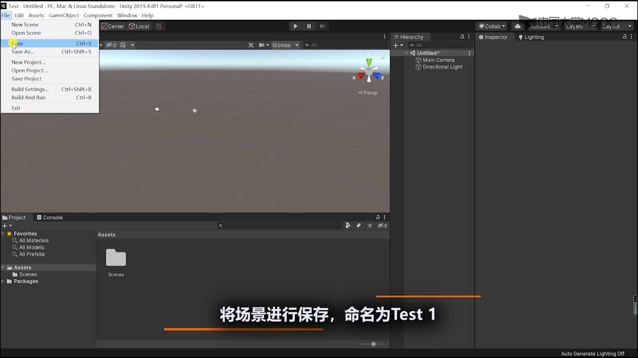Open the Inspector panel options menu
638x358 pixels.
(632, 37)
